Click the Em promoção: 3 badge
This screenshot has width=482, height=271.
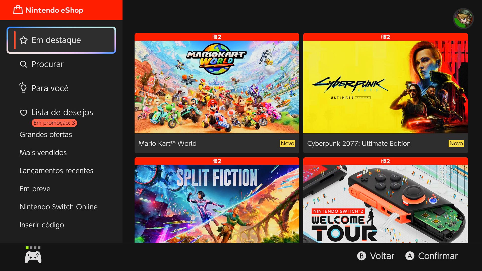coord(54,123)
